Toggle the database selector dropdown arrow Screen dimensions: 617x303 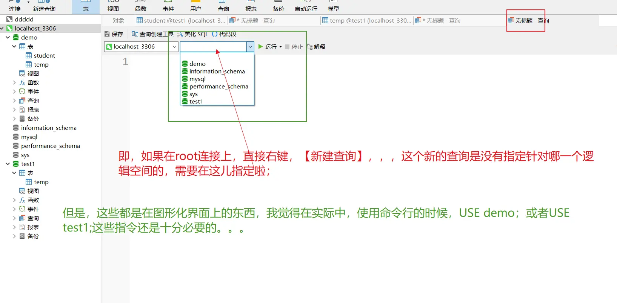(x=250, y=47)
